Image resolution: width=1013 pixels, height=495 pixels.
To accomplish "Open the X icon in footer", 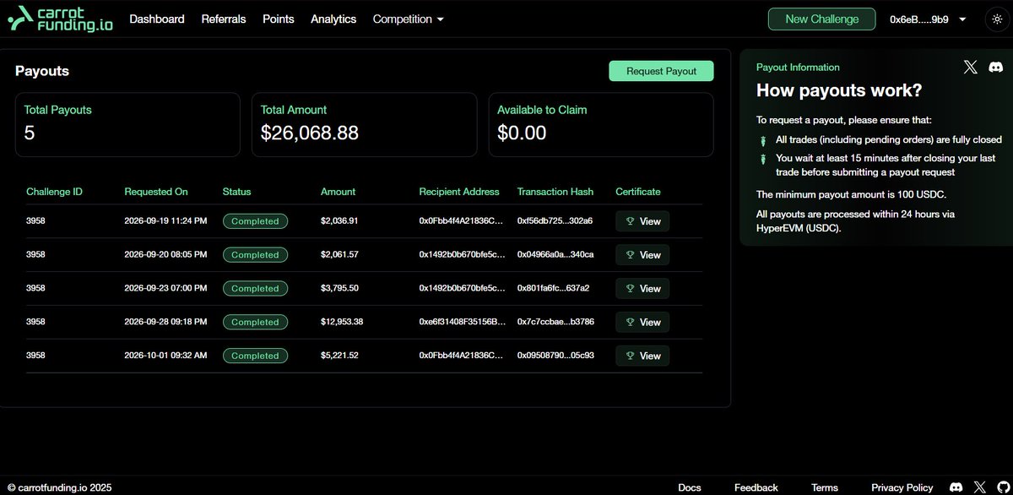I will 979,487.
